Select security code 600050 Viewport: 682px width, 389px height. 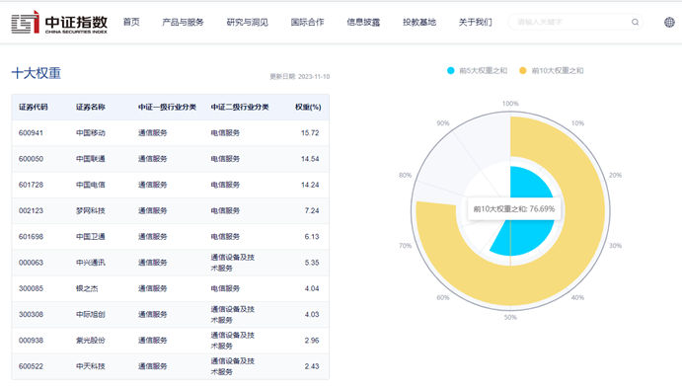[31, 159]
